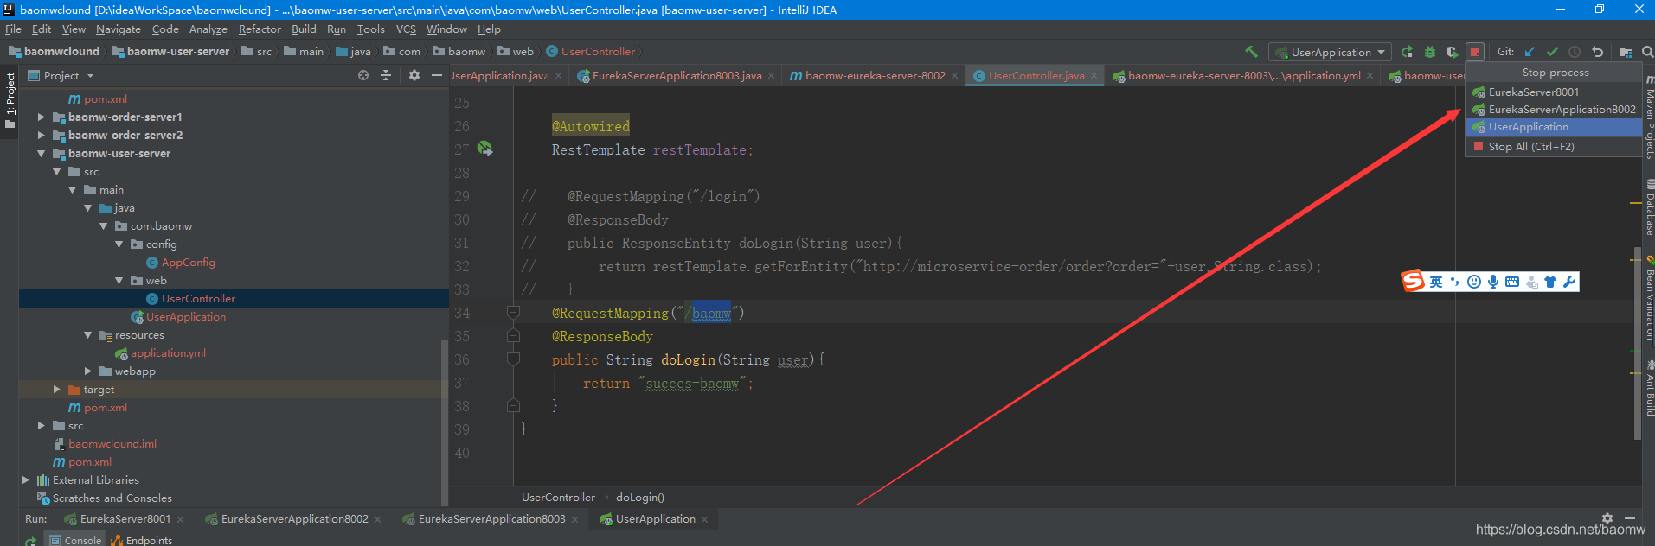1655x546 pixels.
Task: Click the Rerun UserApplication toolbar icon
Action: pos(1408,52)
